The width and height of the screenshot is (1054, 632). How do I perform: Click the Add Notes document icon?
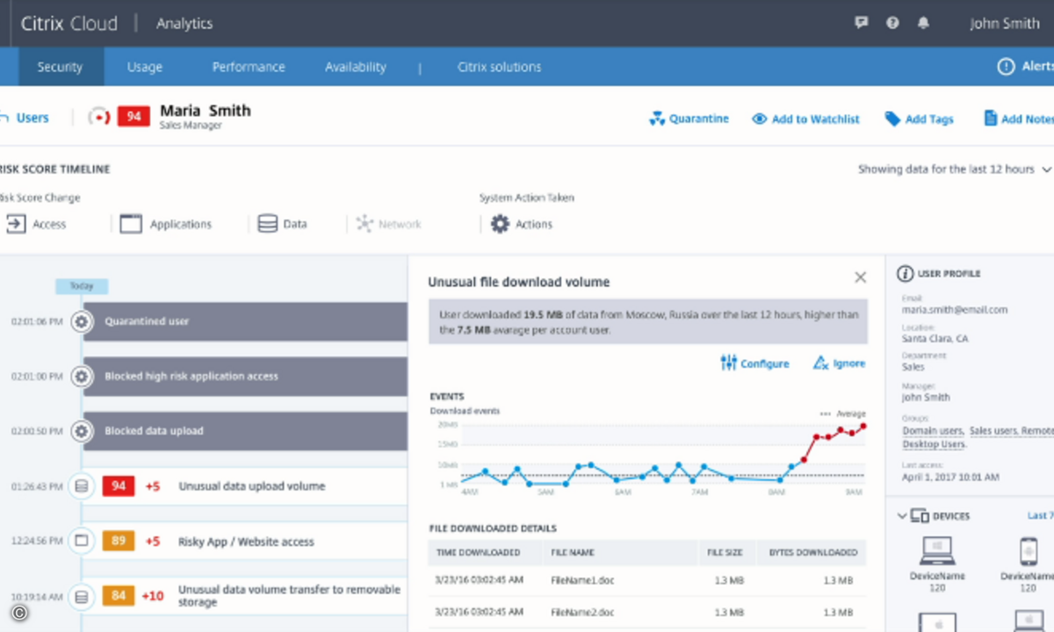click(x=991, y=118)
